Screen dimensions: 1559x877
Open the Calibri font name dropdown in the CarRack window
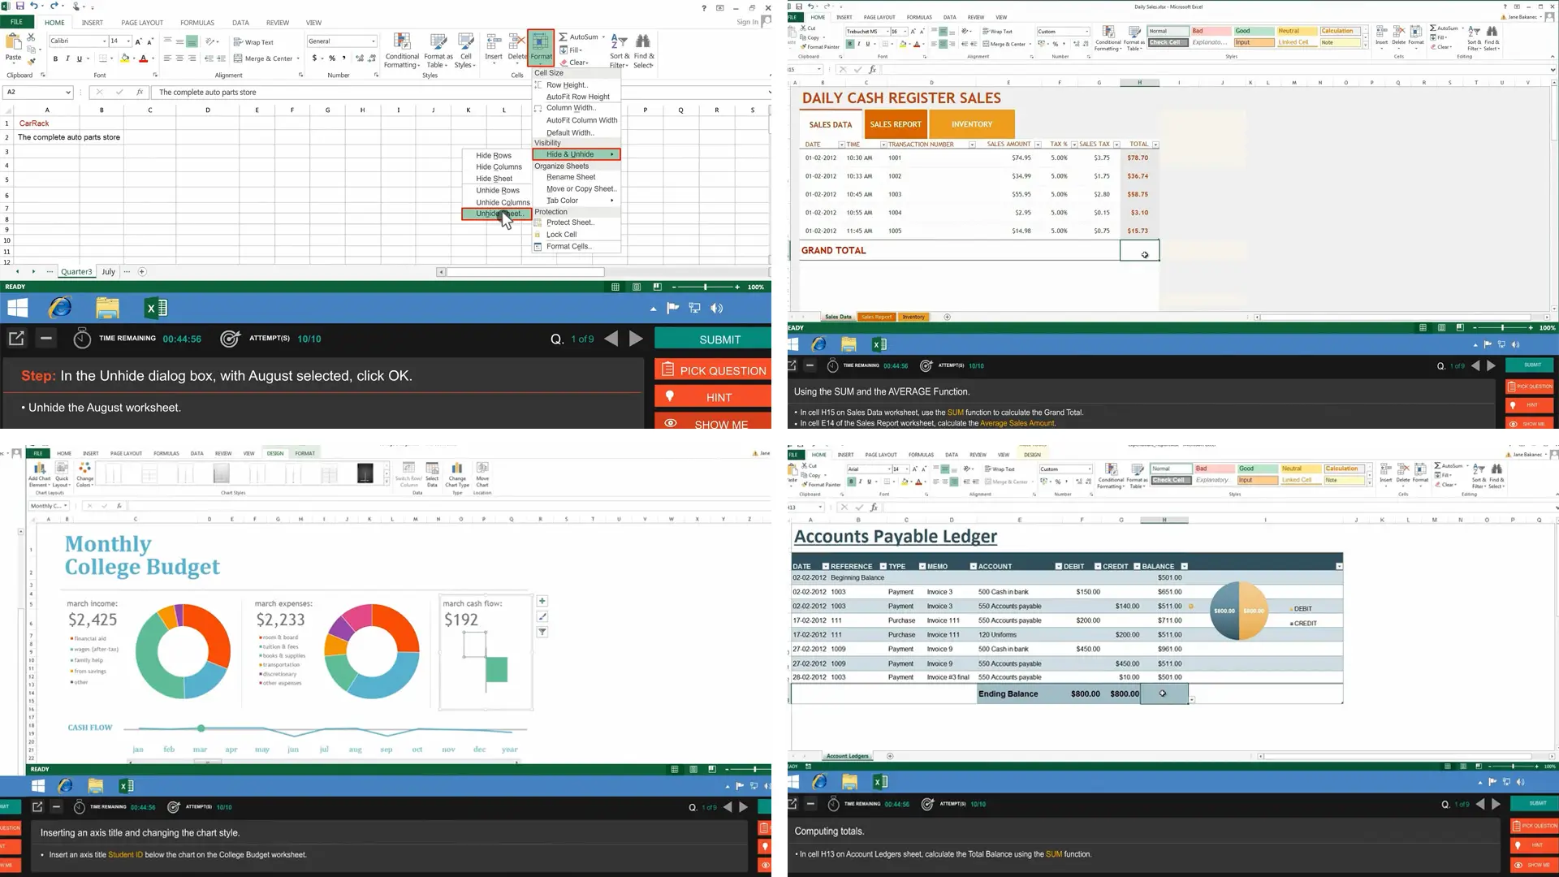tap(105, 41)
